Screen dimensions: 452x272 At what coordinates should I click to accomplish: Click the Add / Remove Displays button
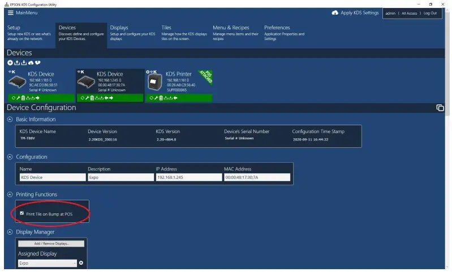tap(51, 244)
